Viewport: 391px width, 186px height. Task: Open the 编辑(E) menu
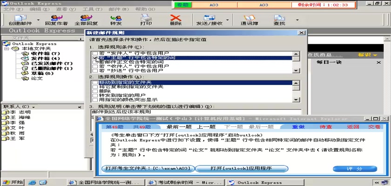(40, 9)
